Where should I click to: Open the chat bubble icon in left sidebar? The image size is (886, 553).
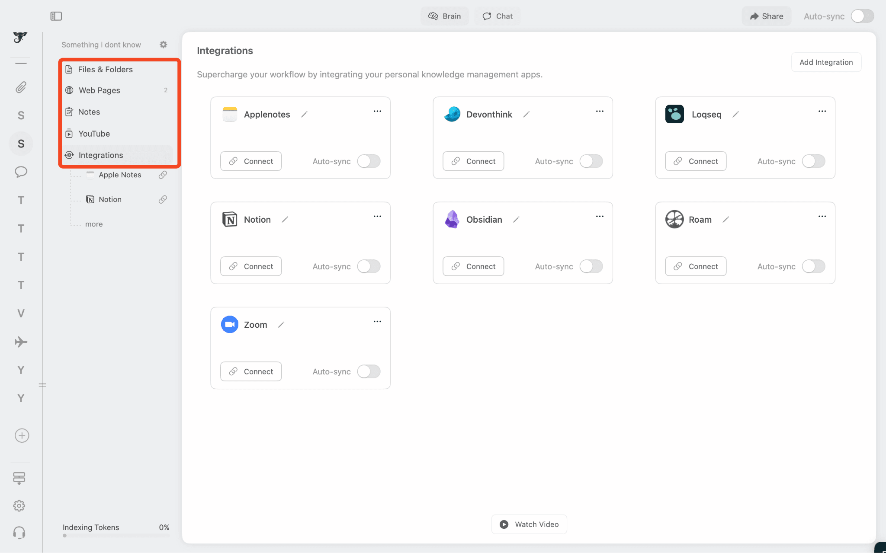coord(20,172)
